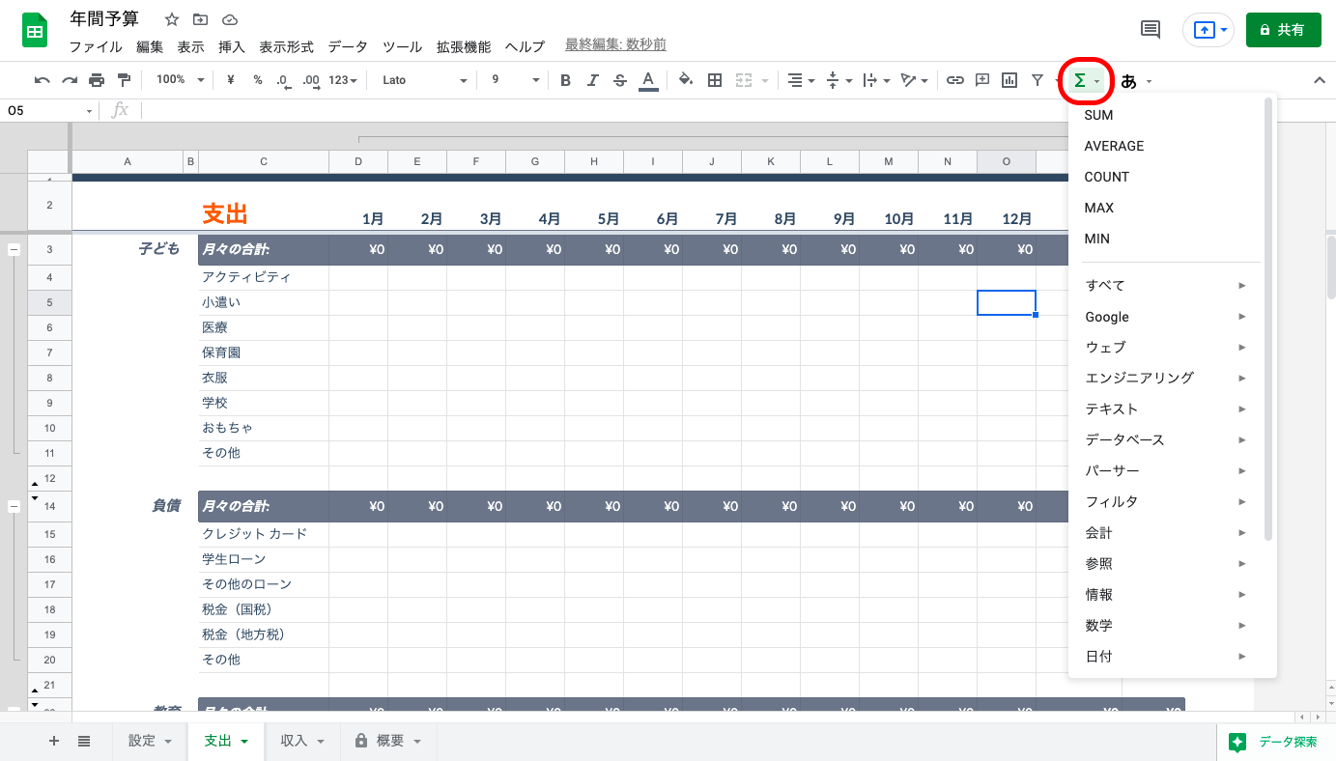Image resolution: width=1336 pixels, height=761 pixels.
Task: Decrease decimal places
Action: click(x=283, y=80)
